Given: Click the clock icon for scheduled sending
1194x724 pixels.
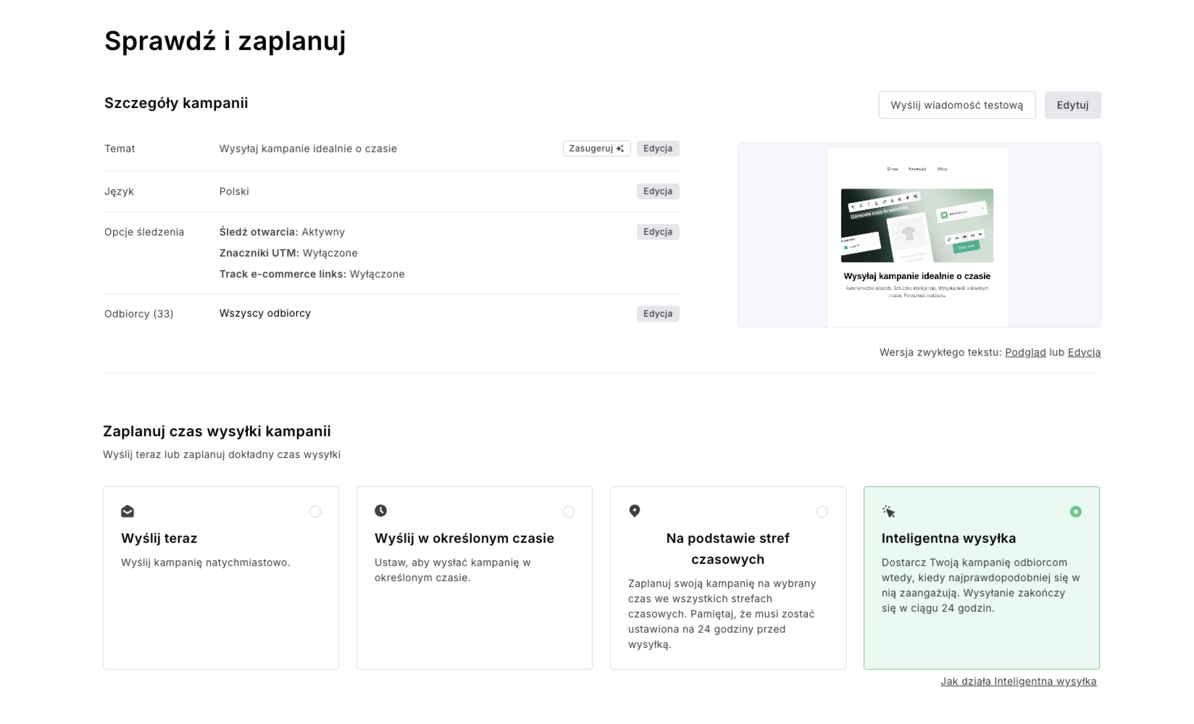Looking at the screenshot, I should [381, 511].
